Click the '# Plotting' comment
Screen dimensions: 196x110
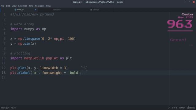tap(20, 53)
